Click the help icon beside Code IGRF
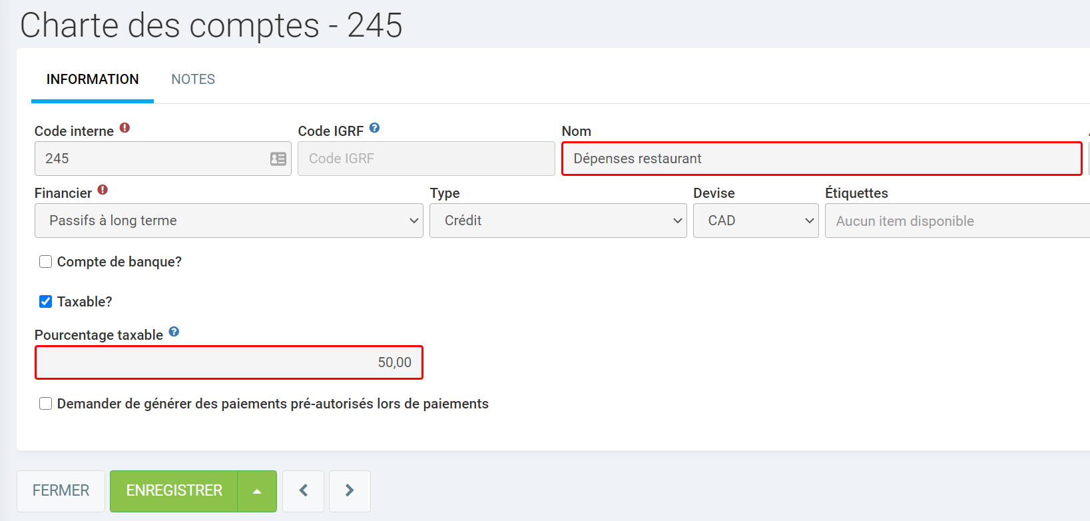Image resolution: width=1090 pixels, height=521 pixels. 374,128
